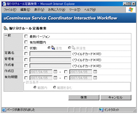
Task: Click the 作成日 start date field
Action: pyautogui.click(x=41, y=72)
